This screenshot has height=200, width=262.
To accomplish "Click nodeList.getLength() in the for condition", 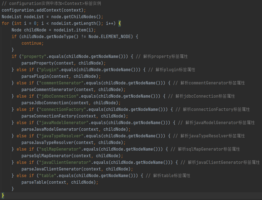I will point(76,23).
